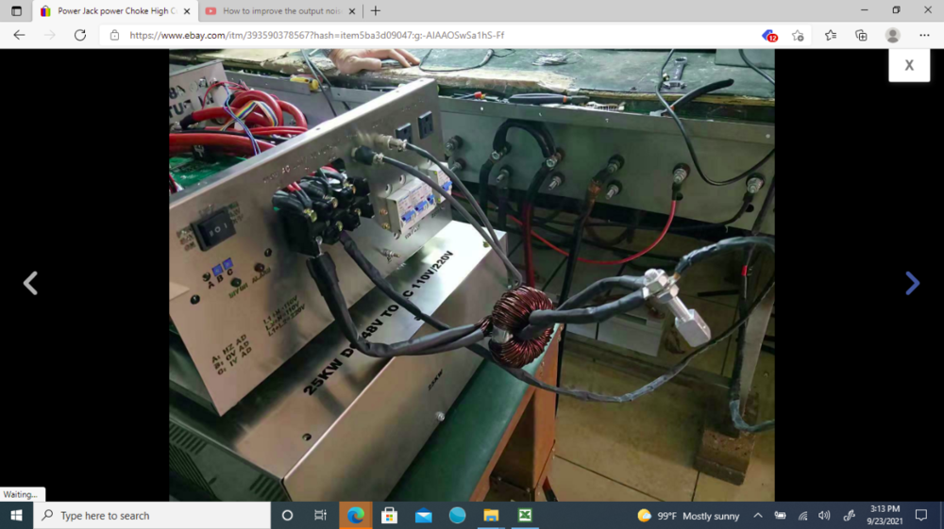Open the 3:13 PM clock calendar
The width and height of the screenshot is (944, 529).
pyautogui.click(x=885, y=515)
